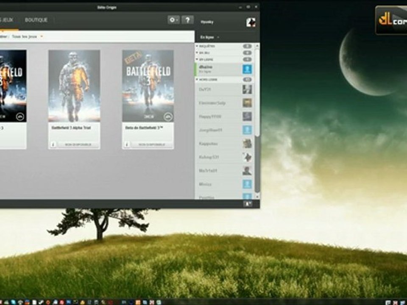Open the Tous les jeux filter dropdown
The height and width of the screenshot is (305, 407).
point(27,36)
